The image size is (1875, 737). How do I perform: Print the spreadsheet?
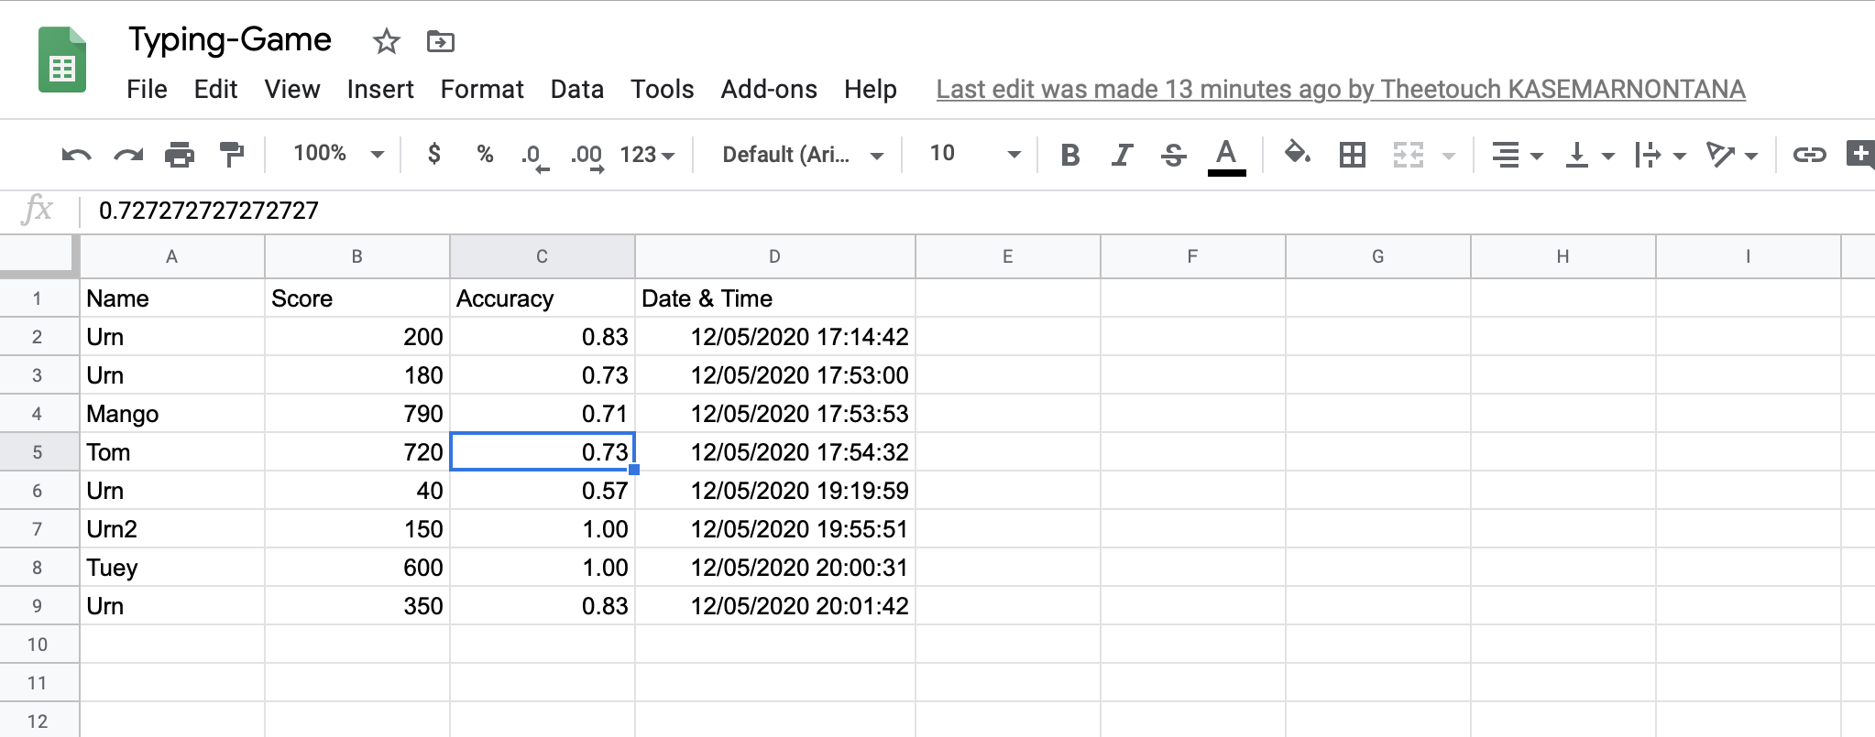tap(180, 155)
